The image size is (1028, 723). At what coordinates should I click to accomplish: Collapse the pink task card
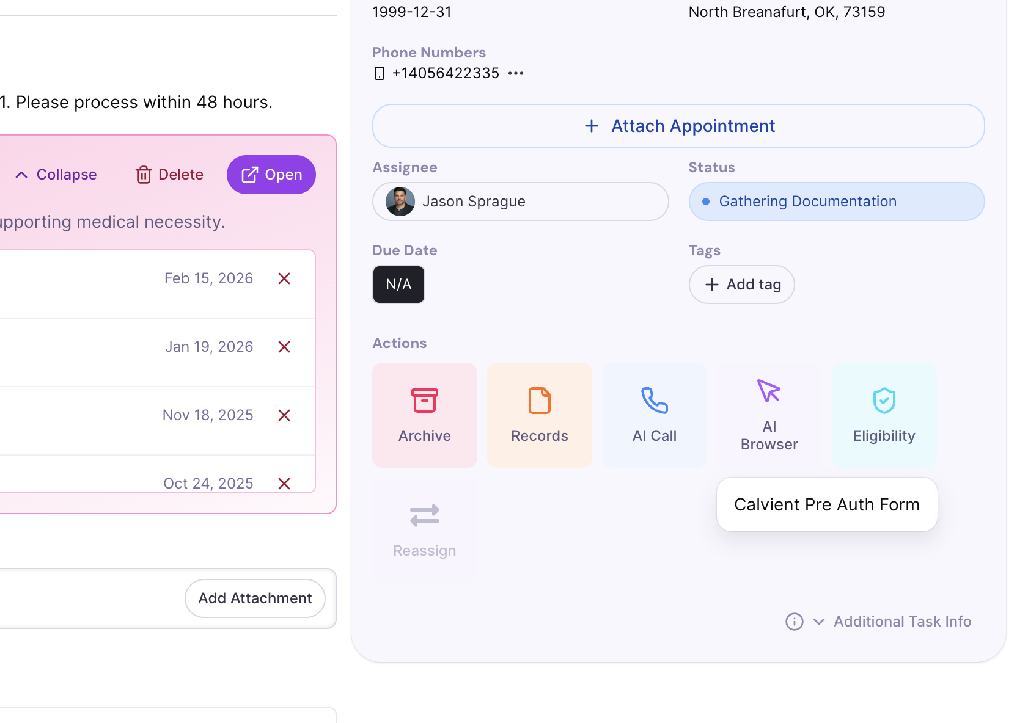point(55,175)
